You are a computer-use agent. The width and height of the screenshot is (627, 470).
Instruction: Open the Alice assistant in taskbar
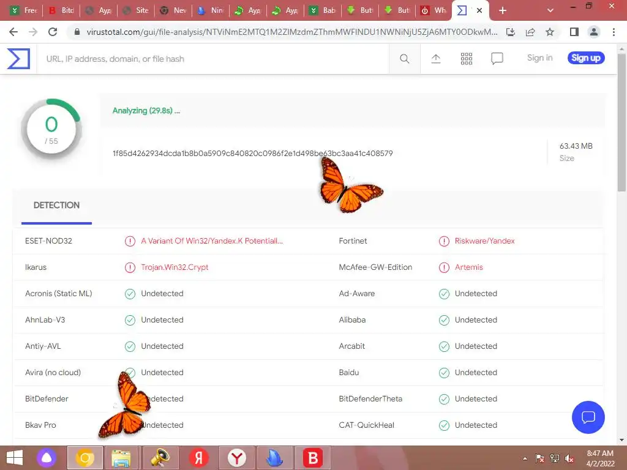point(47,458)
